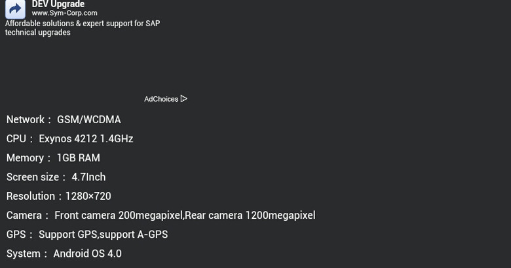511x268 pixels.
Task: Click the blue share arrow ad icon
Action: (x=15, y=9)
